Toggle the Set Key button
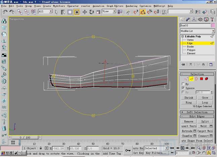Image resolution: width=217 pixels, height=157 pixels. pyautogui.click(x=138, y=153)
